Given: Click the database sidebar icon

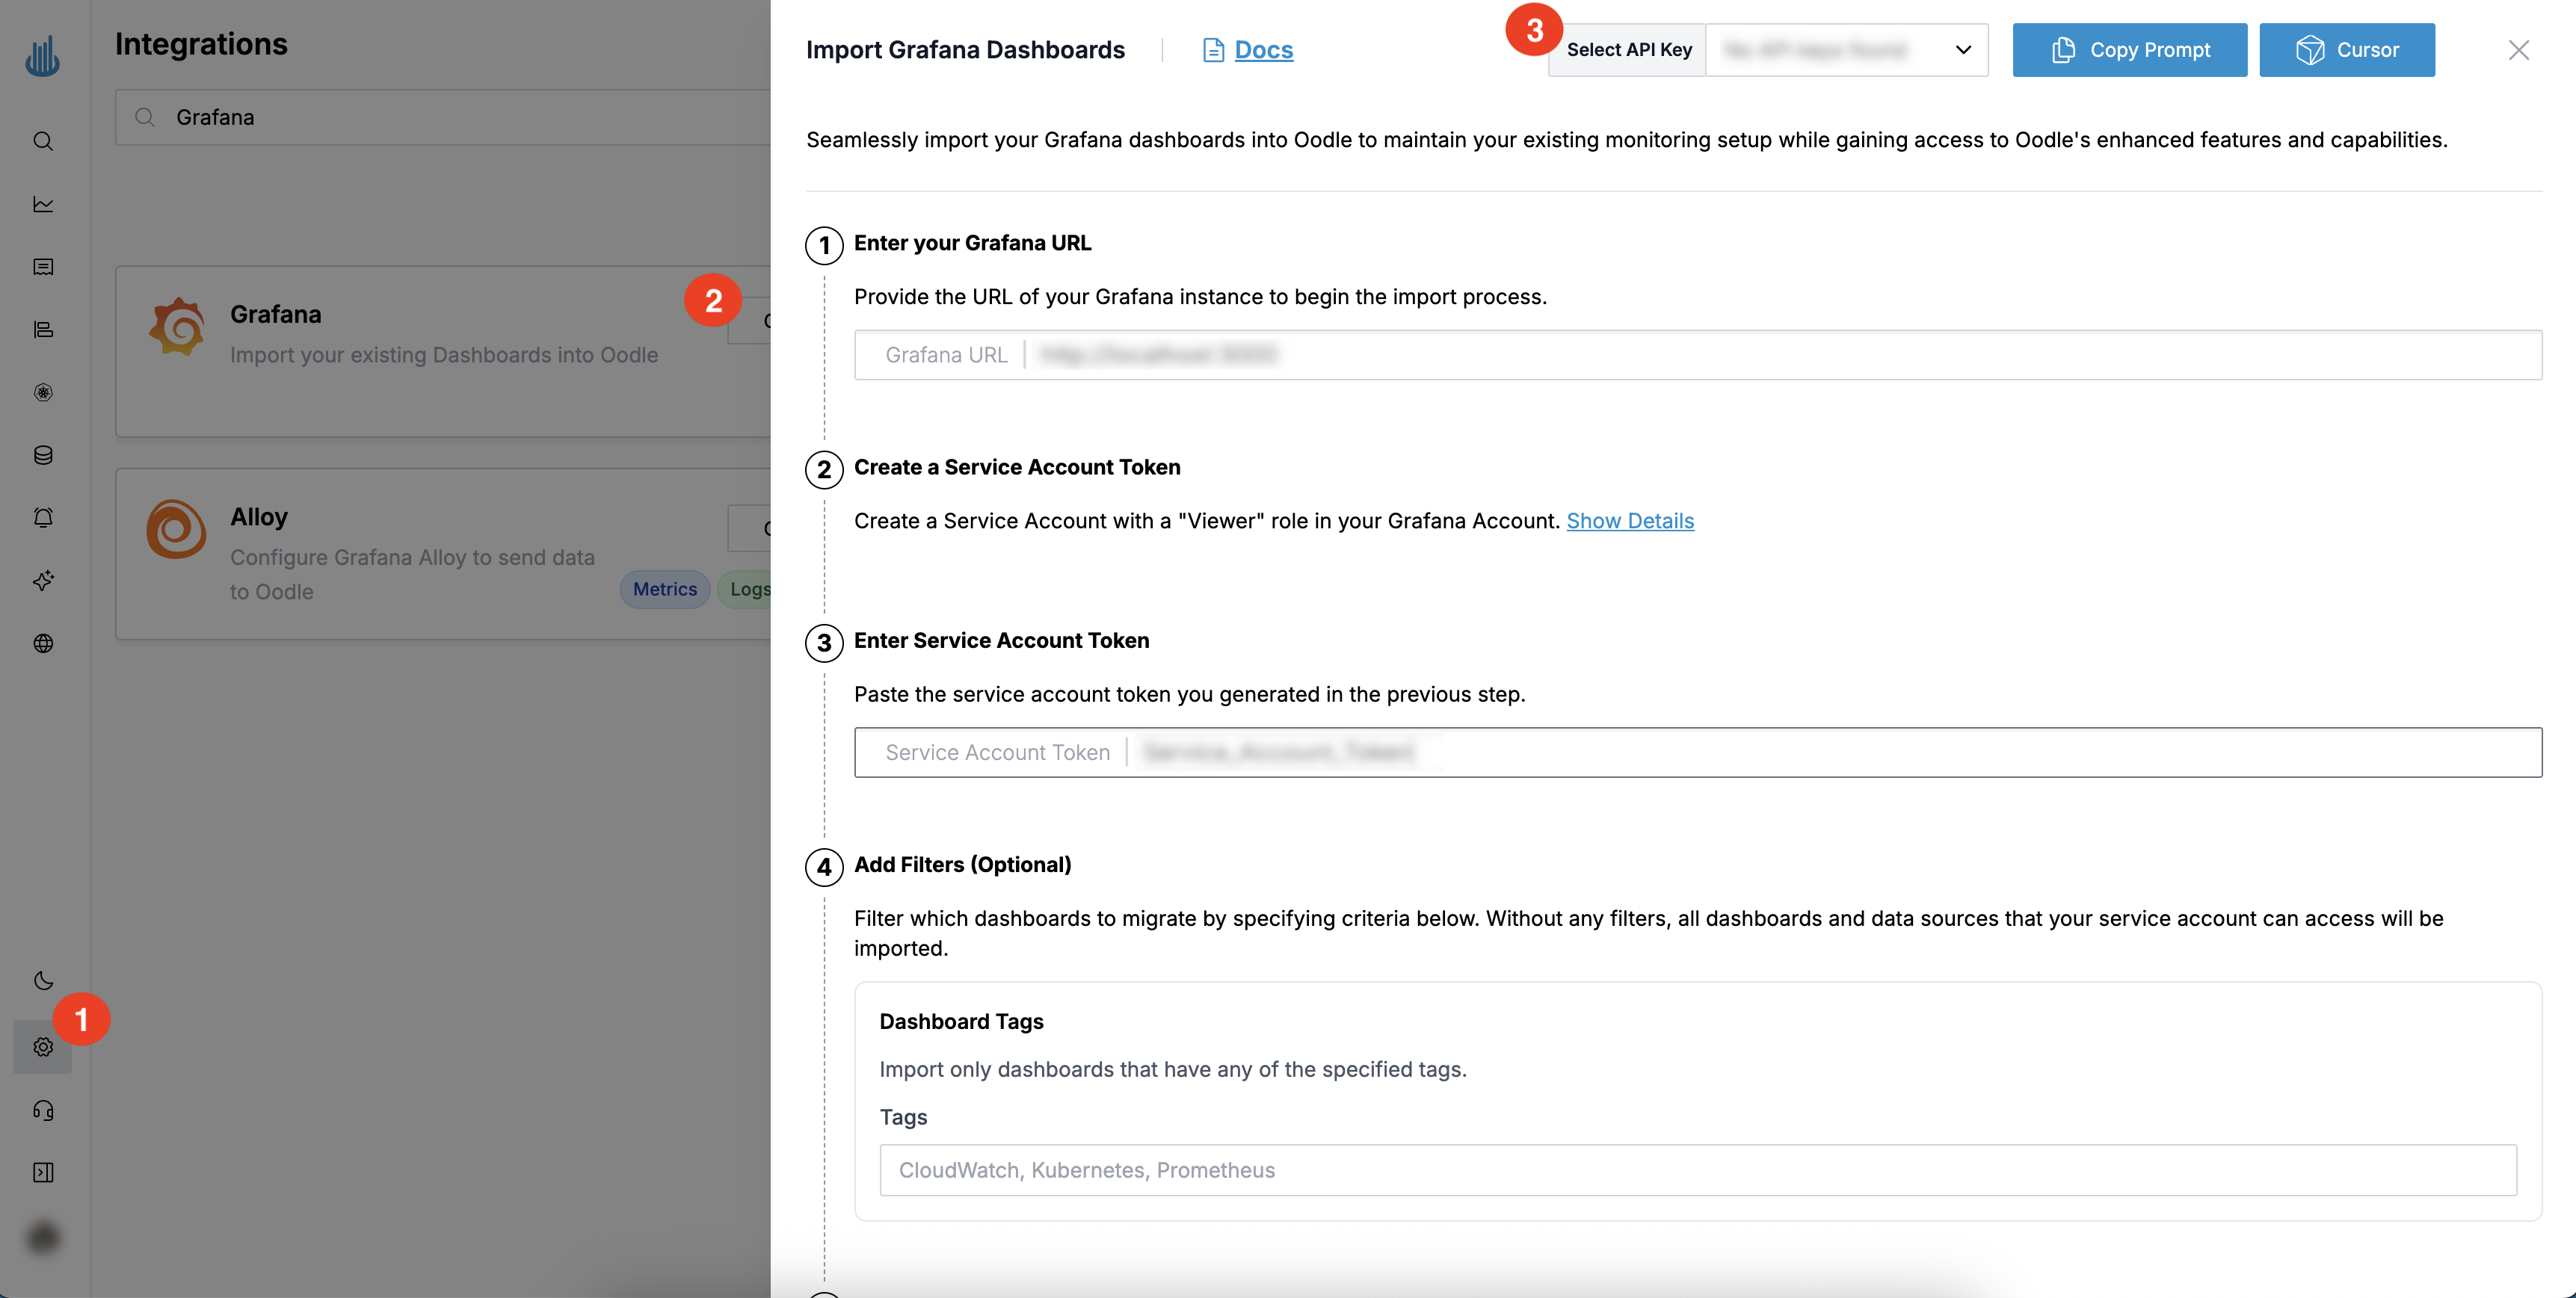Looking at the screenshot, I should 43,455.
